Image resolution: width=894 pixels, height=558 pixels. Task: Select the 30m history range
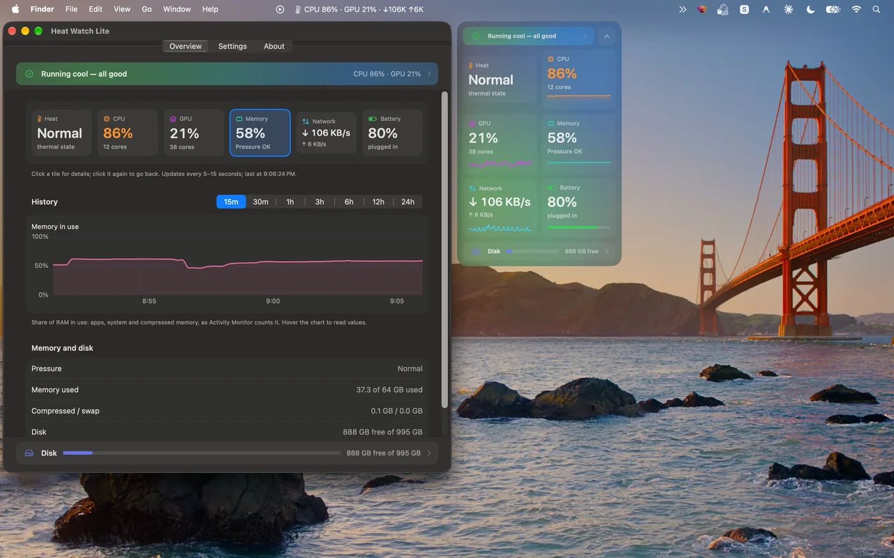point(261,202)
